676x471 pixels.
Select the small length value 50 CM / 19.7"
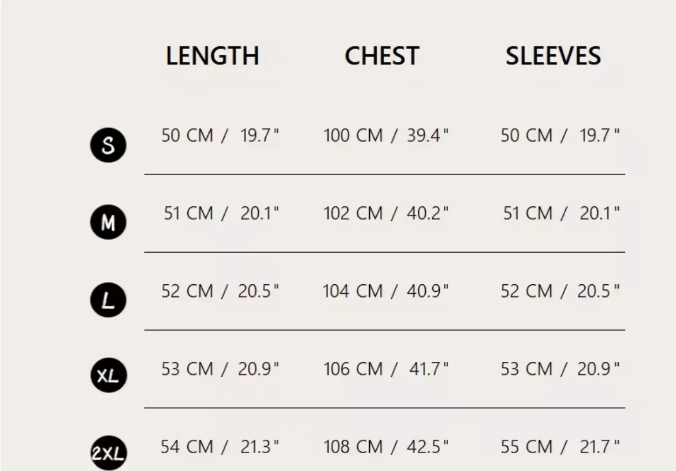pyautogui.click(x=220, y=135)
